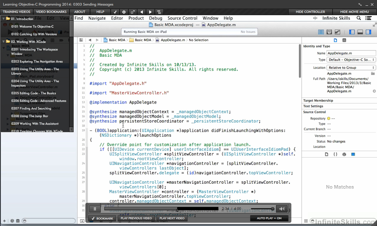Click HIDE CONTROLLER button
Screen dimensions: 377x226
click(x=310, y=12)
